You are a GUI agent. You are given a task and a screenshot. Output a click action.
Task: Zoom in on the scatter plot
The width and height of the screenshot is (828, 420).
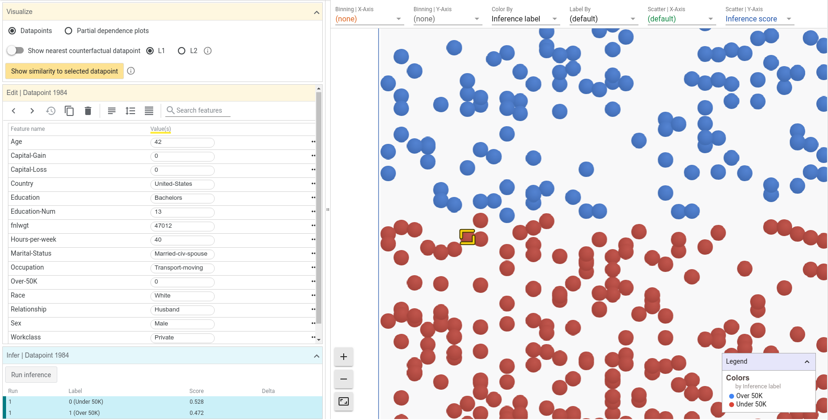click(x=344, y=357)
